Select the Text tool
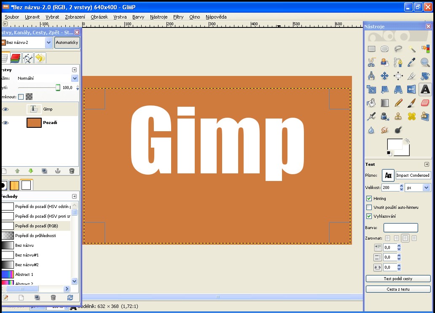Screen dimensions: 435x313 (425, 89)
